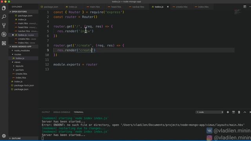Open the DEBUG CONSOLE panel tab

pyautogui.click(x=62, y=112)
